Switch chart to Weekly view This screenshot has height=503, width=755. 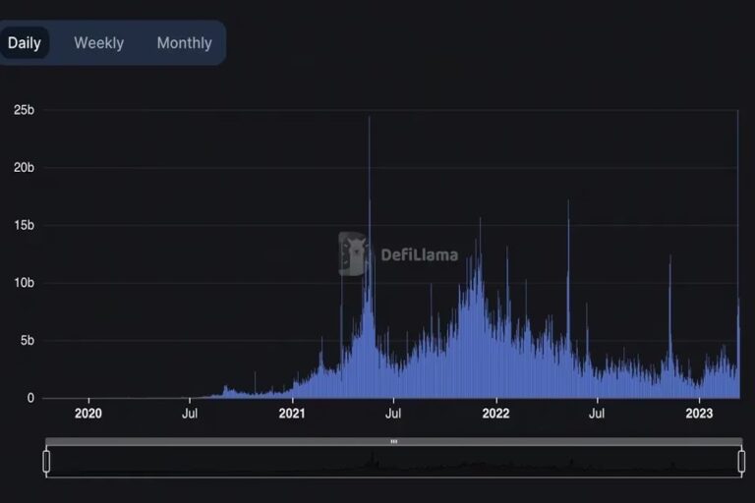pos(98,43)
